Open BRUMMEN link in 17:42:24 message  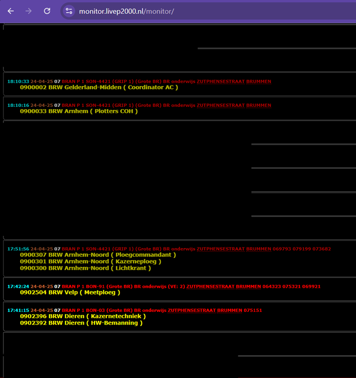248,286
